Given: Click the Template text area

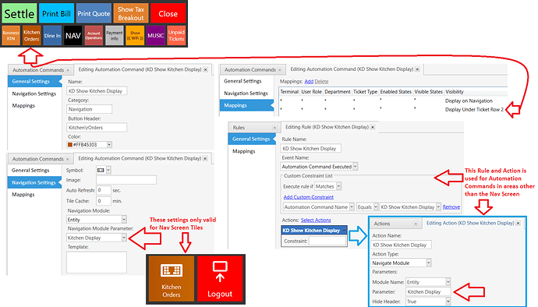Looking at the screenshot, I should coord(97,263).
